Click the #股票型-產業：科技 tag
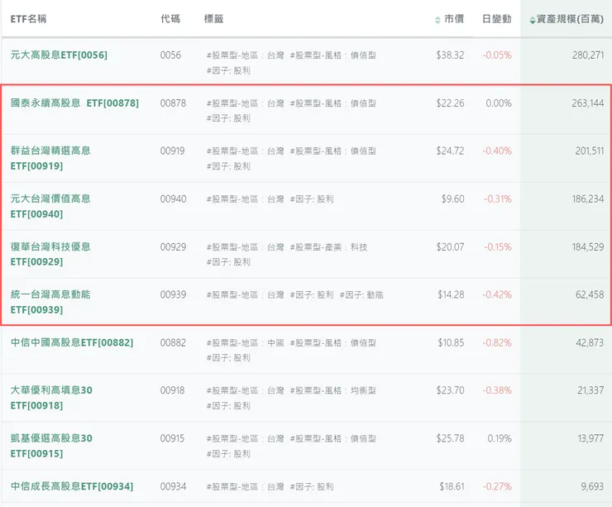Viewport: 612px width, 507px height. pyautogui.click(x=328, y=246)
